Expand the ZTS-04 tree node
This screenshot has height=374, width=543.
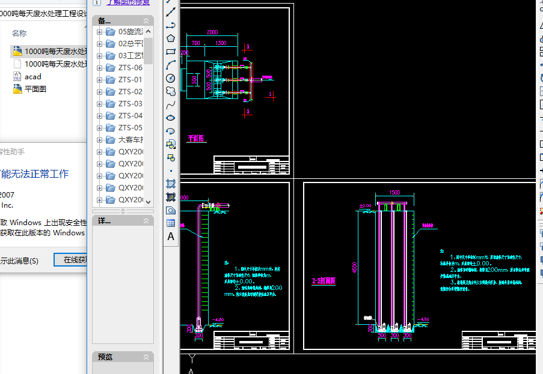pyautogui.click(x=99, y=116)
